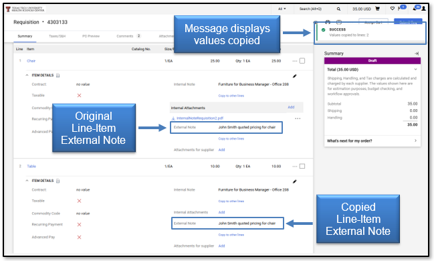This screenshot has width=434, height=261.
Task: Open favorites via the heart icon
Action: point(393,9)
